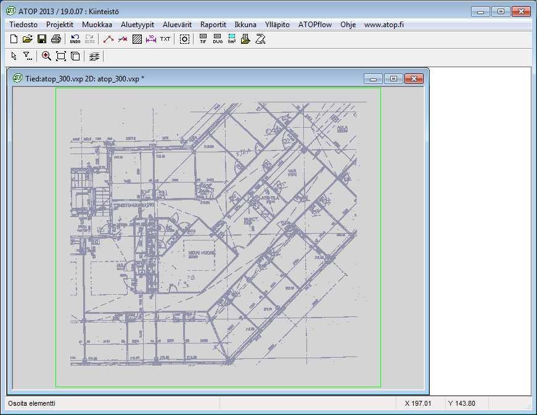
Task: Open the filter selection tool
Action: point(28,56)
